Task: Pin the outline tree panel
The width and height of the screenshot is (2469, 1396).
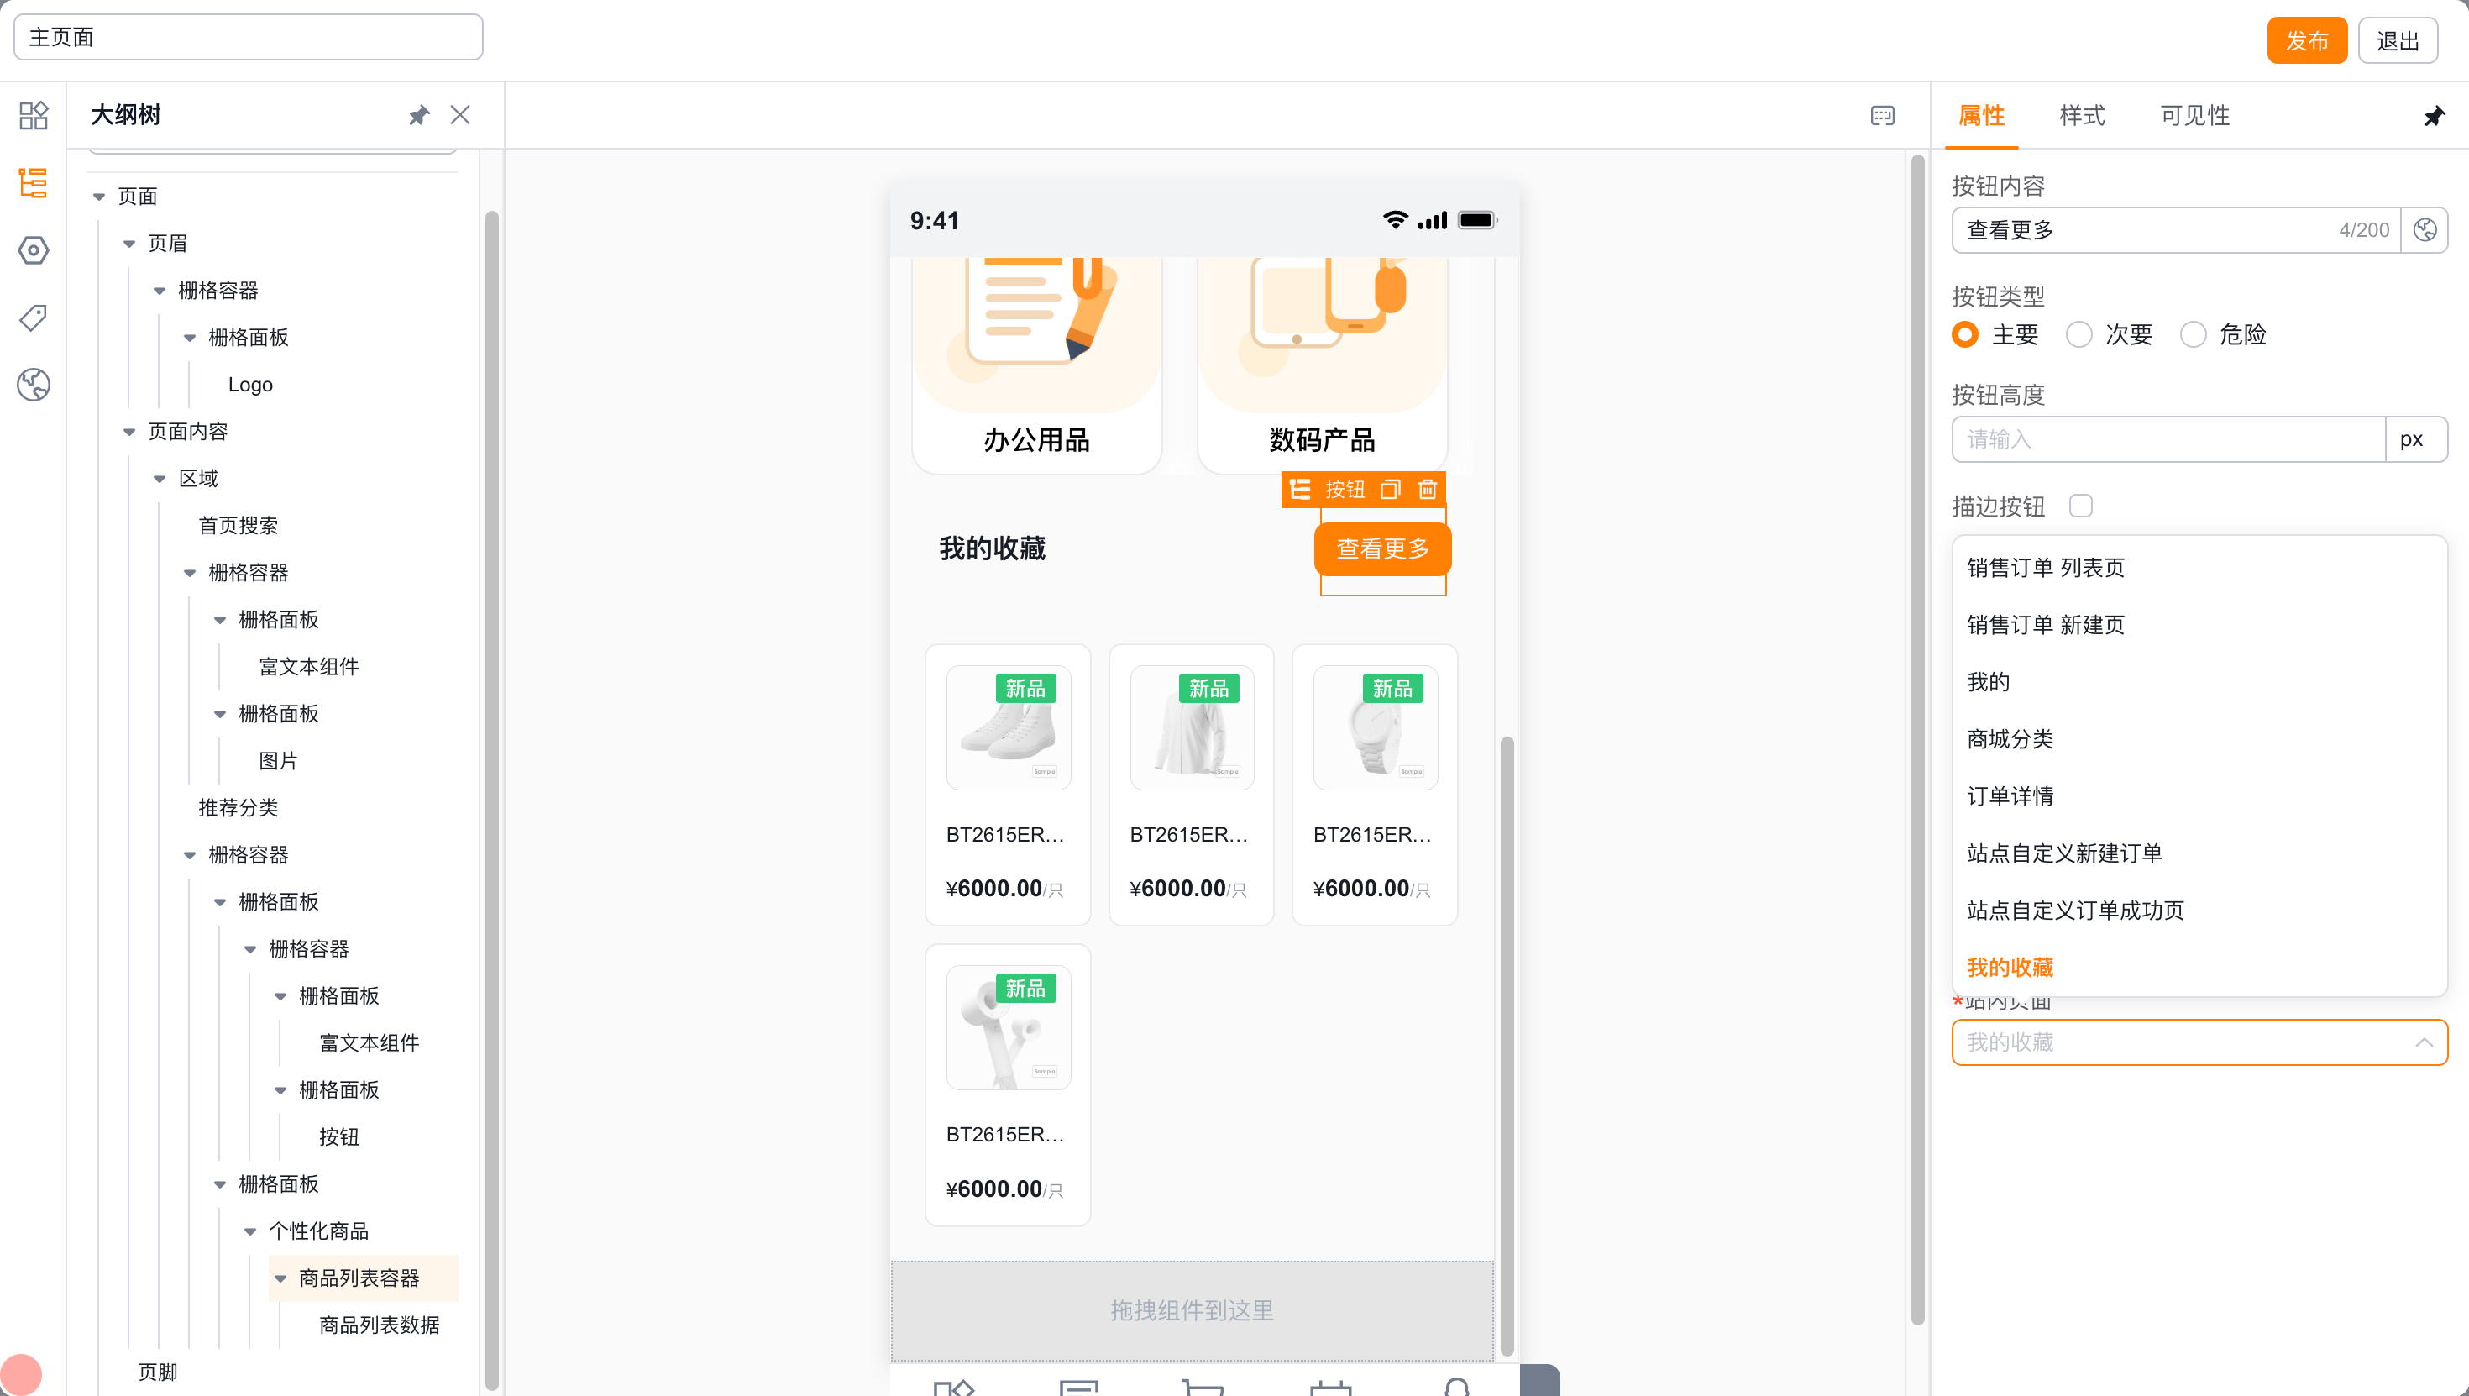Action: 419,115
